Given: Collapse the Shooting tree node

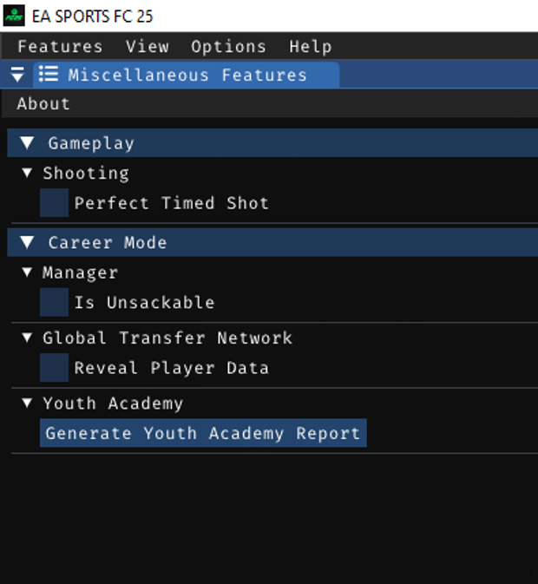Looking at the screenshot, I should click(x=28, y=174).
